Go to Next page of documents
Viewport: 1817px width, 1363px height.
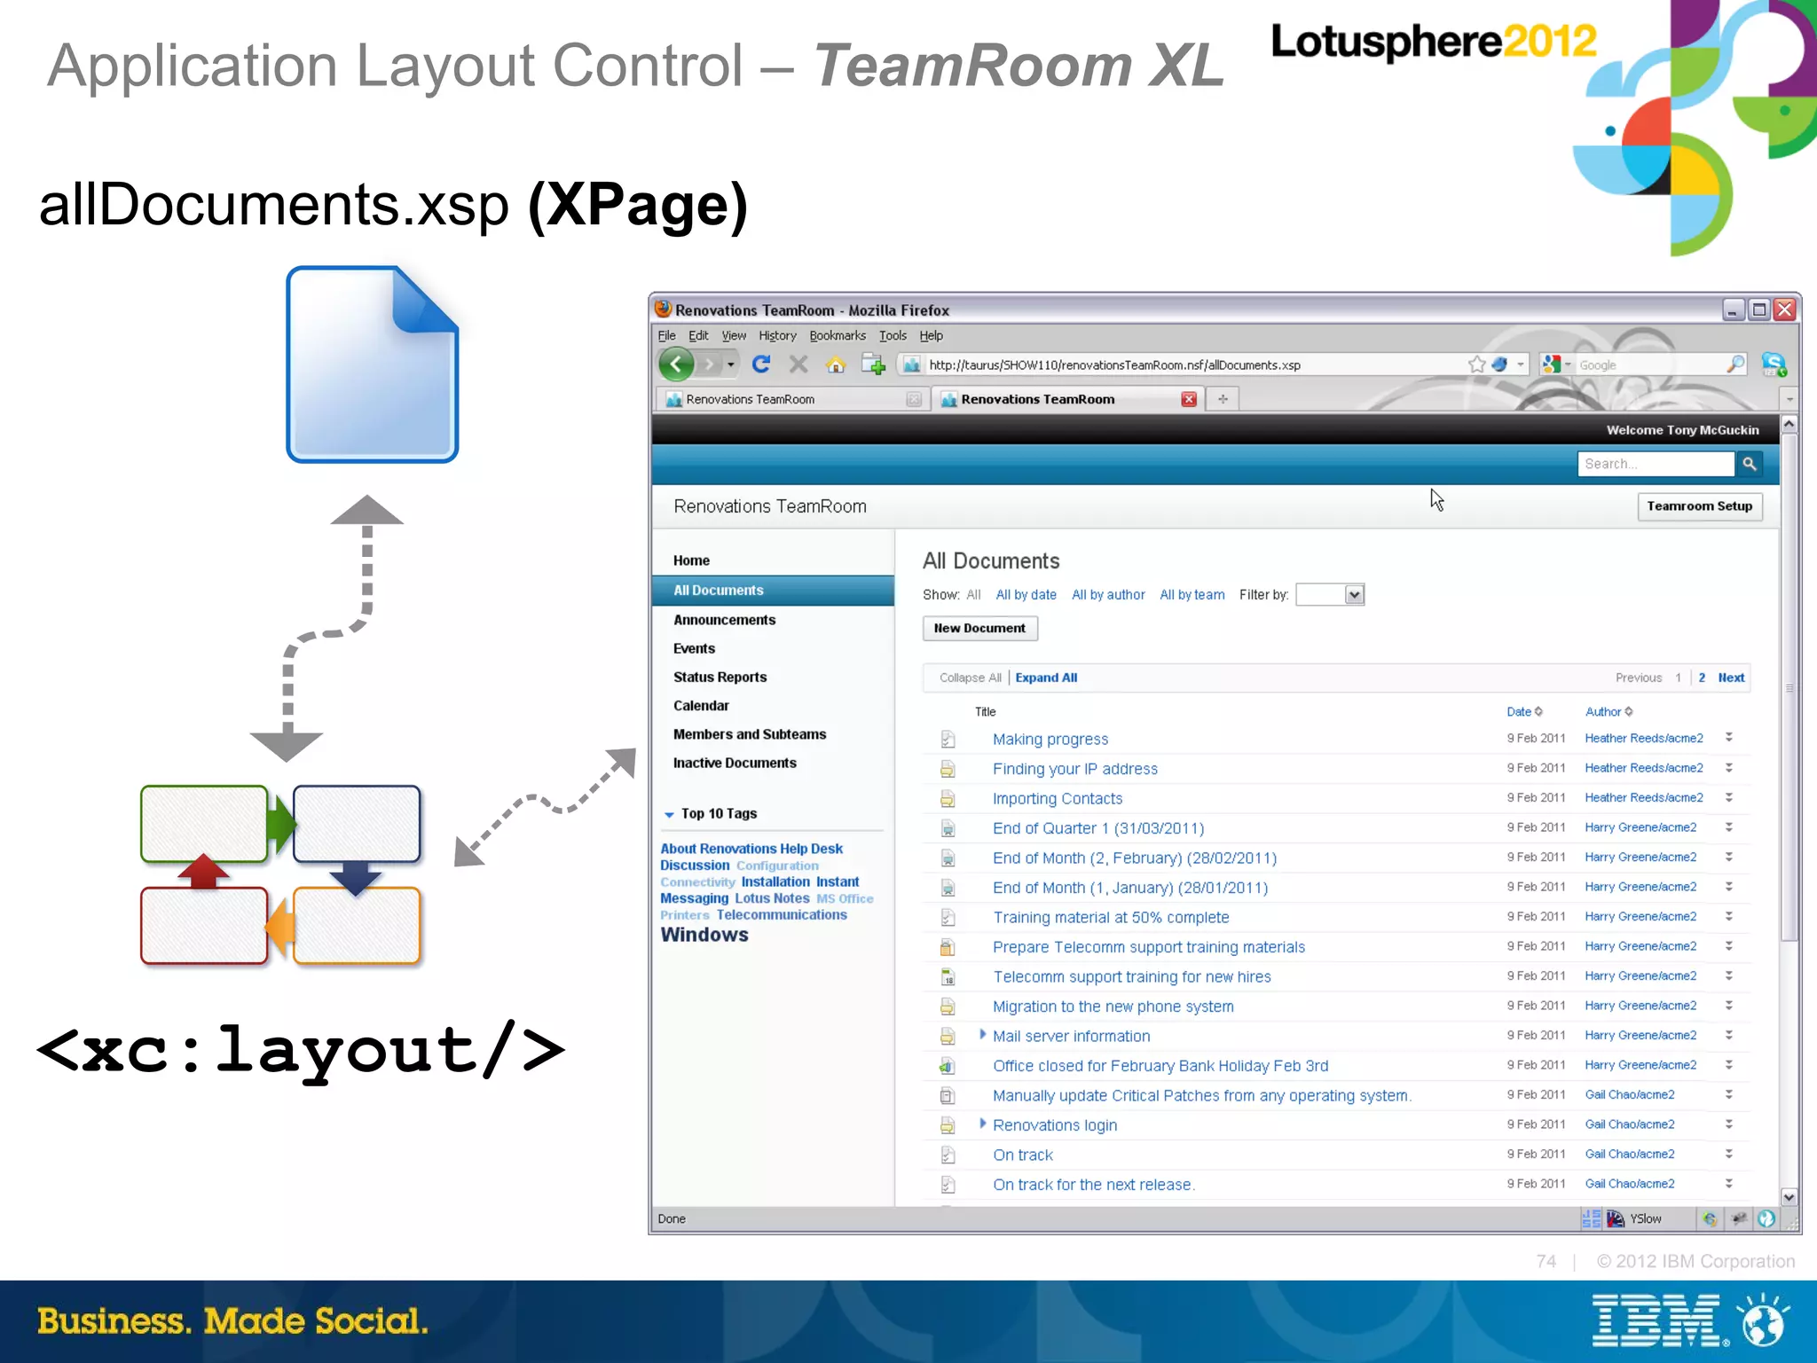(x=1731, y=678)
